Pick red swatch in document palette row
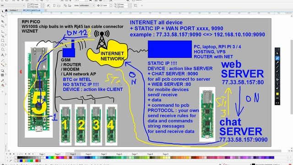 click(37, 161)
